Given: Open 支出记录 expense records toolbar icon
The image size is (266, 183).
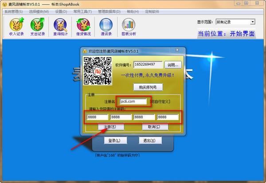Looking at the screenshot, I should 38,27.
